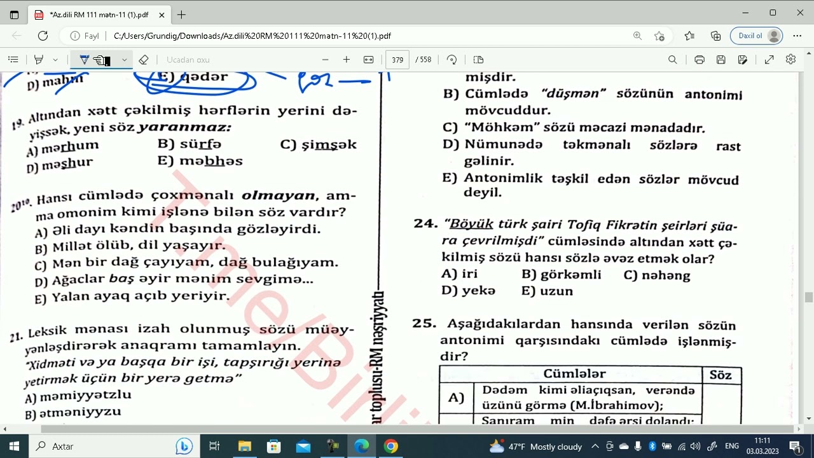
Task: Toggle fit to width view
Action: click(368, 60)
